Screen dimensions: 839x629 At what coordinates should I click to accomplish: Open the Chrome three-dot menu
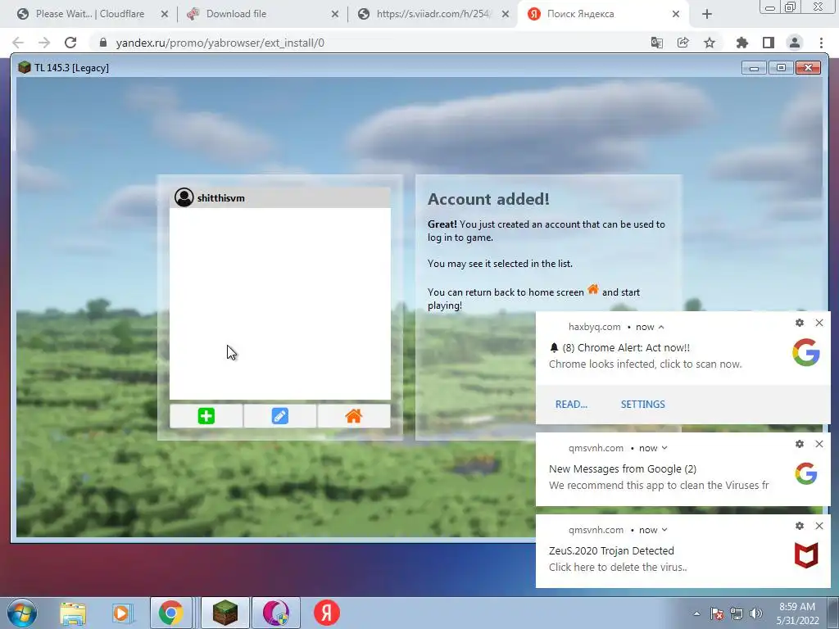coord(821,43)
